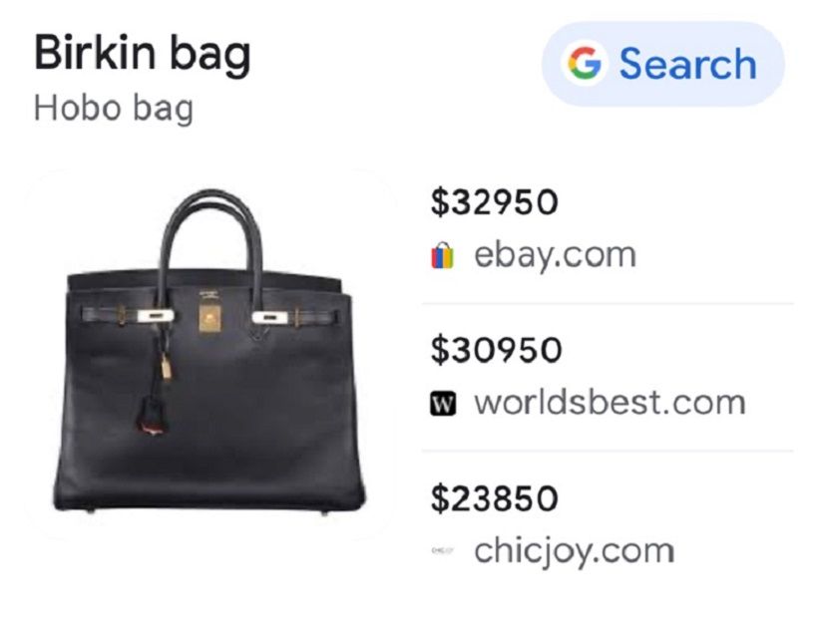Click the word Search in the button
828x634 pixels.
688,64
